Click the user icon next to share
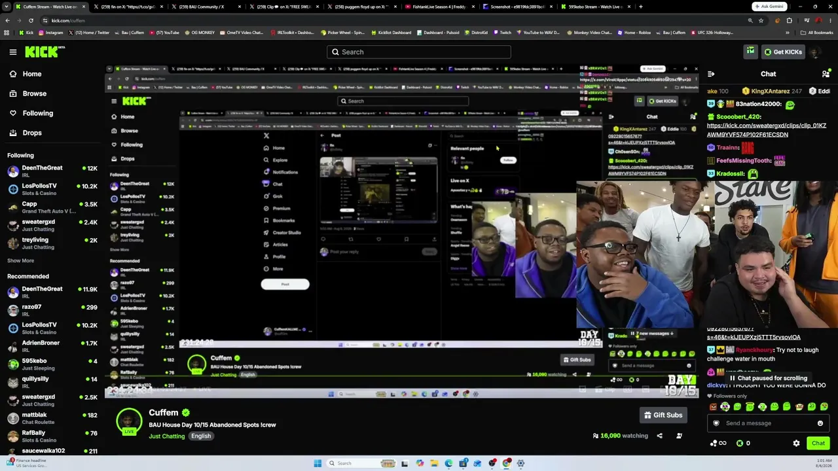Viewport: 838px width, 471px height. [679, 436]
